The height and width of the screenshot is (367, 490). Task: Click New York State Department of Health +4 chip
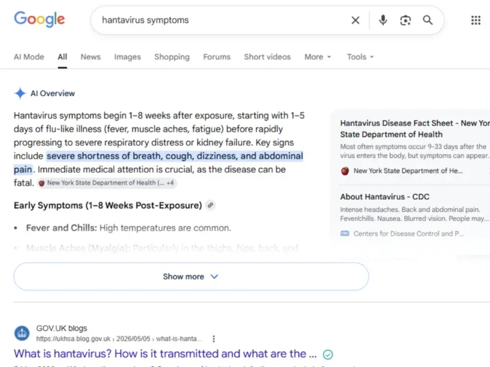[107, 183]
